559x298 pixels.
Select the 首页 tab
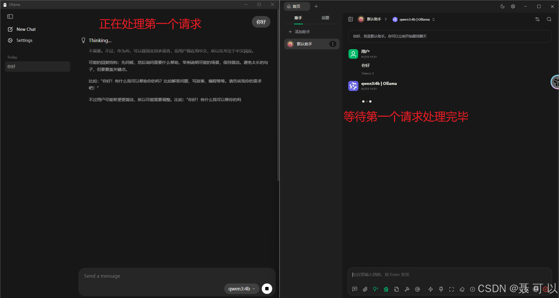point(297,6)
